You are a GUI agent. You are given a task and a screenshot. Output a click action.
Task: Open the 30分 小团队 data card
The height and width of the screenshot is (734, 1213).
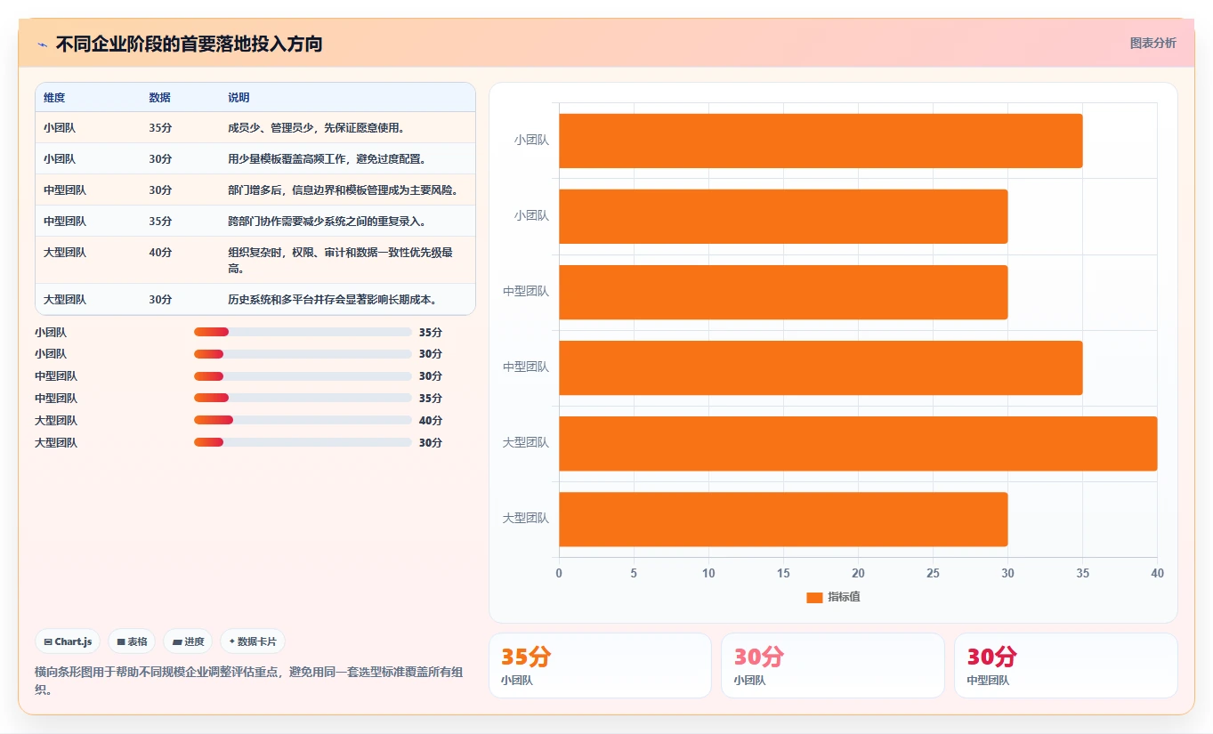[x=832, y=665]
